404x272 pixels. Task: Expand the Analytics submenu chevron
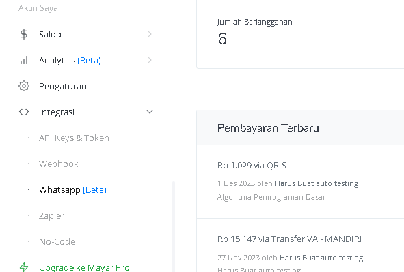click(150, 60)
